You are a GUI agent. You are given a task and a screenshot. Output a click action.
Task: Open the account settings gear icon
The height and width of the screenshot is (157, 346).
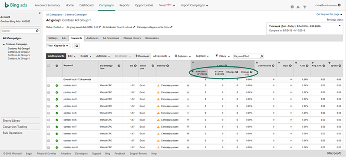(x=339, y=5)
